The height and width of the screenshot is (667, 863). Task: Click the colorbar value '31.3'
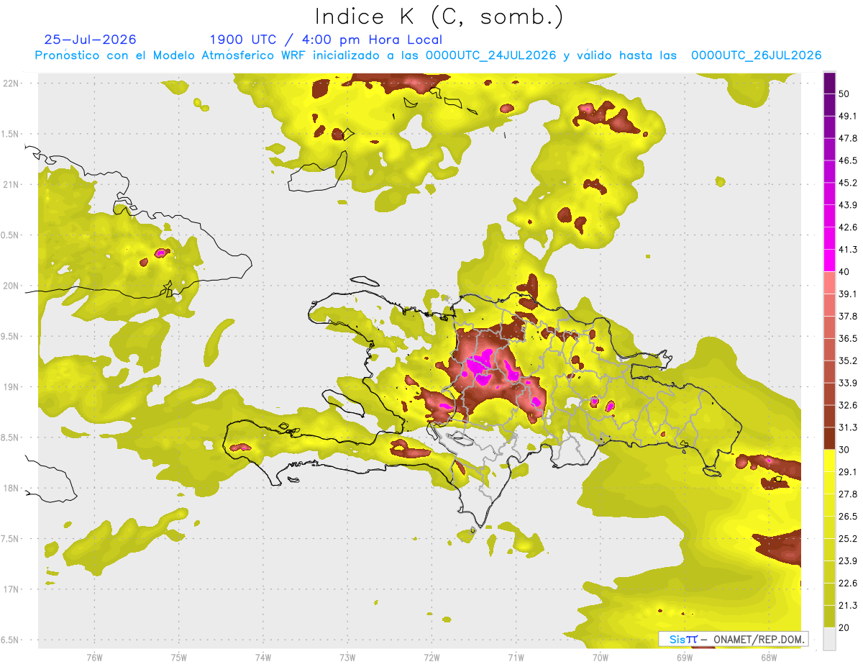coord(848,427)
